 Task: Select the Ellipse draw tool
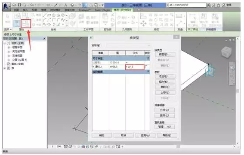click(49, 24)
